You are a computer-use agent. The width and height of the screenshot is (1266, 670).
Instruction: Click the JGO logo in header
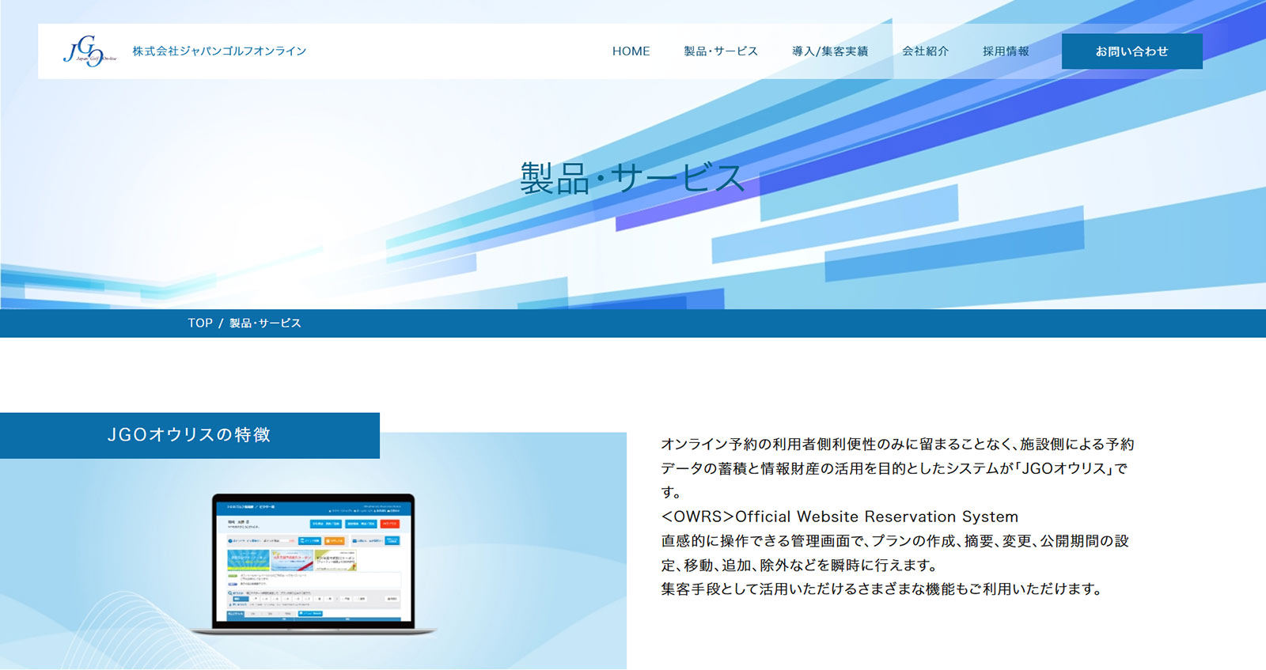point(89,51)
